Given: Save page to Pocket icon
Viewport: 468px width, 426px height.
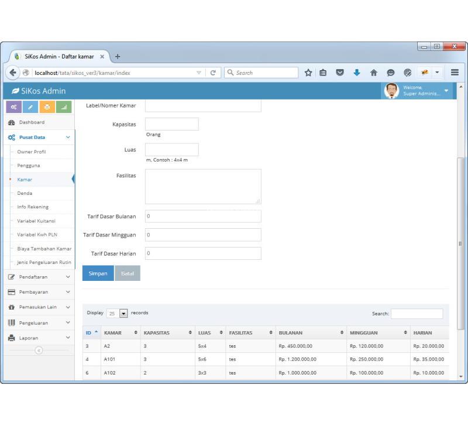Looking at the screenshot, I should click(340, 73).
